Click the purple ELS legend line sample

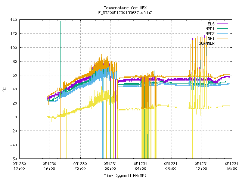point(223,24)
